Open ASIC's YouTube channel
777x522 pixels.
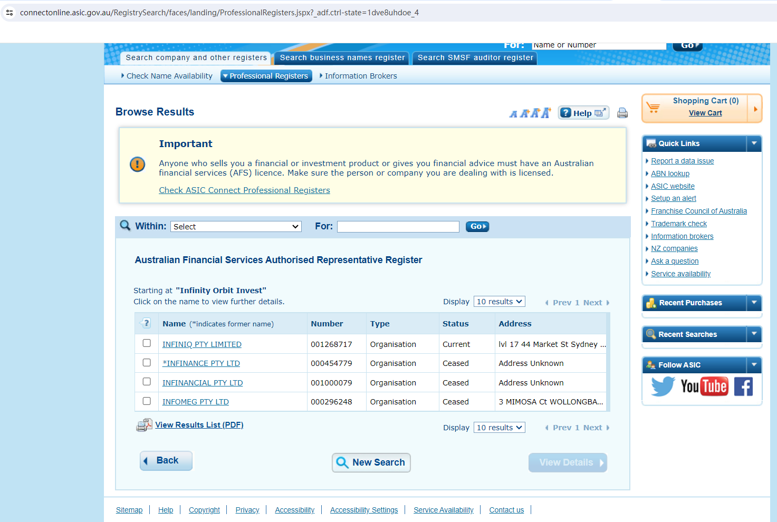(x=704, y=386)
